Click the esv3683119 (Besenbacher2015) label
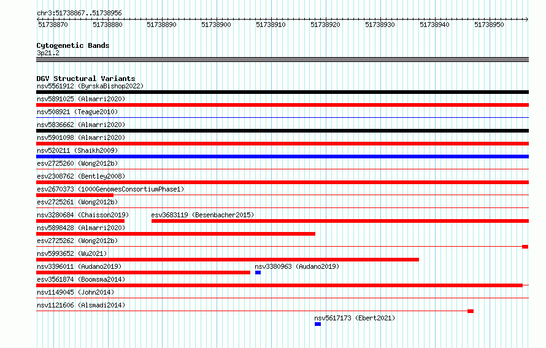Image resolution: width=546 pixels, height=348 pixels. 202,215
